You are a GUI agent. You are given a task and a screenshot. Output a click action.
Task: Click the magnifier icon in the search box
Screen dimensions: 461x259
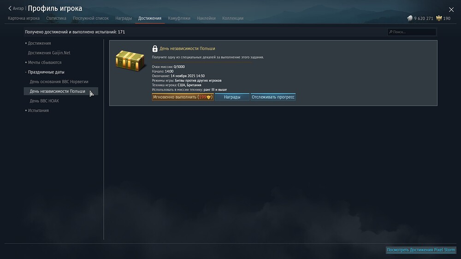391,32
